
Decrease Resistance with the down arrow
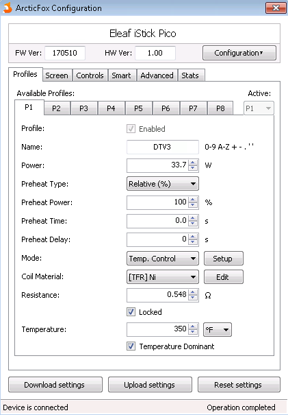click(x=193, y=298)
